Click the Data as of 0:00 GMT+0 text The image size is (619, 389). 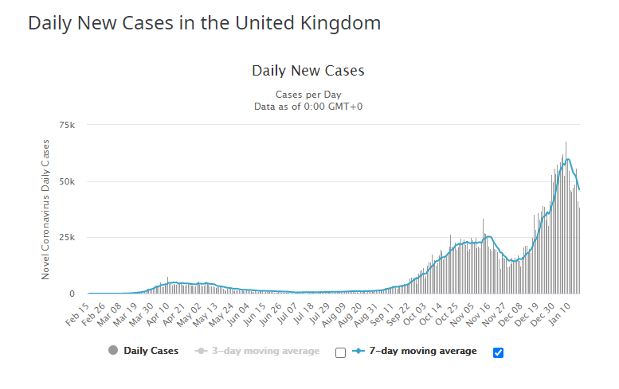(308, 106)
